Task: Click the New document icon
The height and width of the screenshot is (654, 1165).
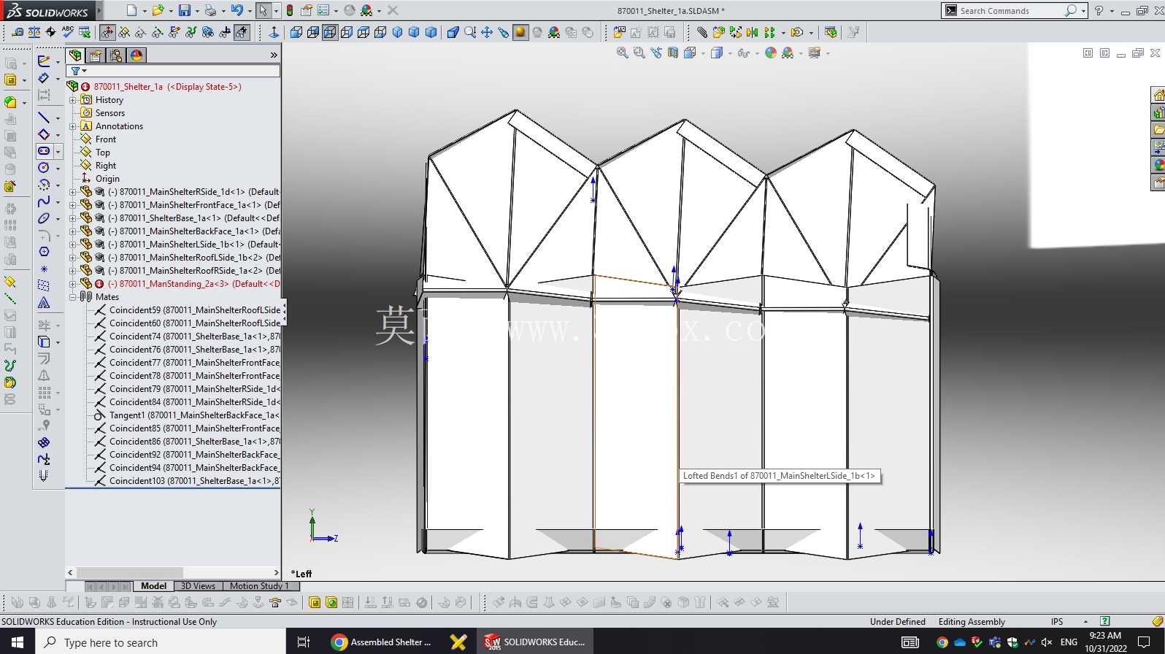Action: coord(131,10)
